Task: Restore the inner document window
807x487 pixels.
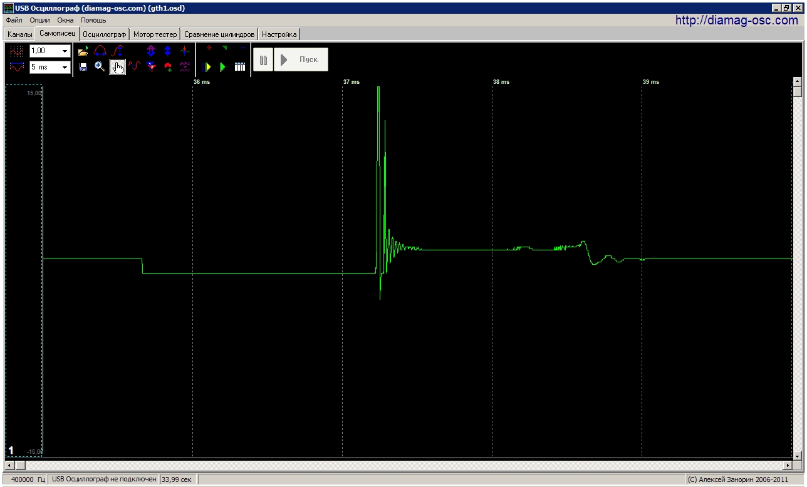Action: [x=786, y=8]
